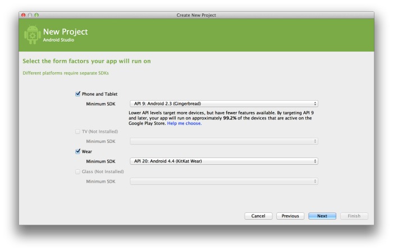Image resolution: width=393 pixels, height=251 pixels.
Task: Click the Phone and Tablet Minimum SDK label
Action: [100, 104]
